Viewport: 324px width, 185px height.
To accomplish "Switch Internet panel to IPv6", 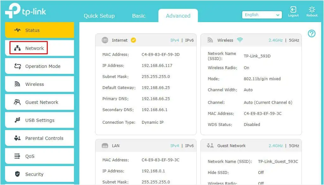I will point(189,40).
